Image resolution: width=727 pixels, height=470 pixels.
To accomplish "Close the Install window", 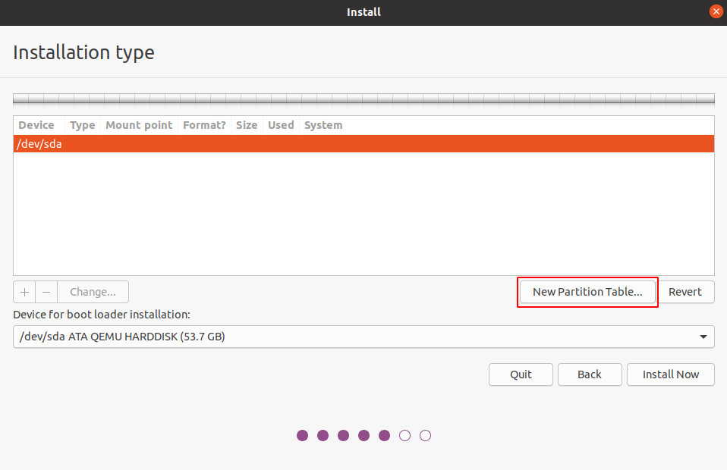I will tap(715, 11).
